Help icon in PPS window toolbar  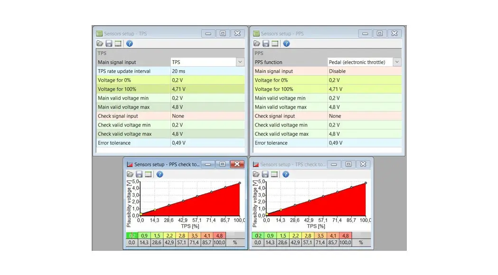click(286, 44)
